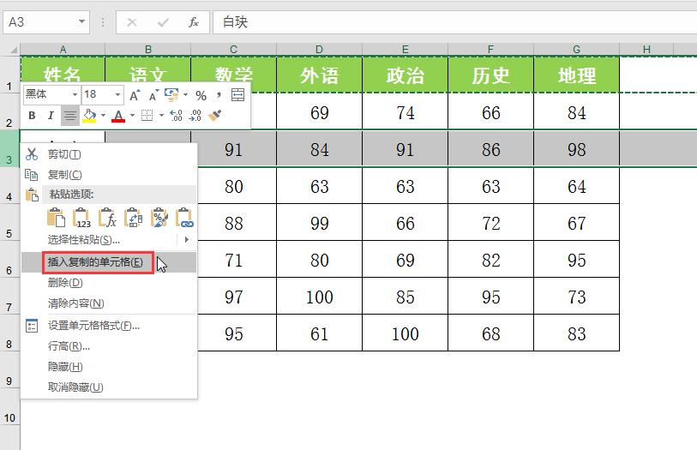Click the header cell 历史
The width and height of the screenshot is (697, 450).
(490, 75)
